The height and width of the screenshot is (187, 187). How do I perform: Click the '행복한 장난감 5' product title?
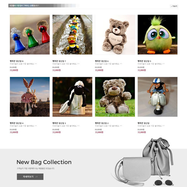click(144, 61)
